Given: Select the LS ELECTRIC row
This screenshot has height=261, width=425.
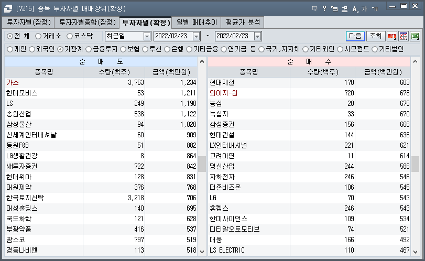Looking at the screenshot, I should (x=309, y=250).
